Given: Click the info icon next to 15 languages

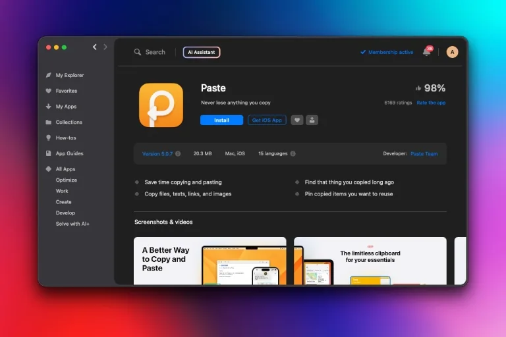Looking at the screenshot, I should click(x=293, y=154).
